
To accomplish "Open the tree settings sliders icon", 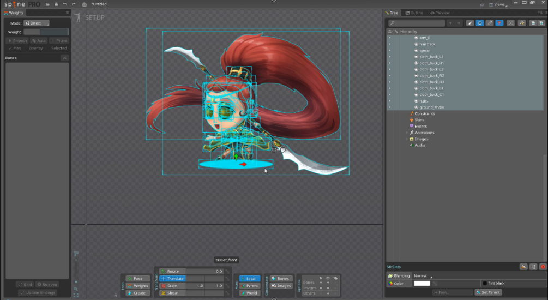I will click(540, 13).
